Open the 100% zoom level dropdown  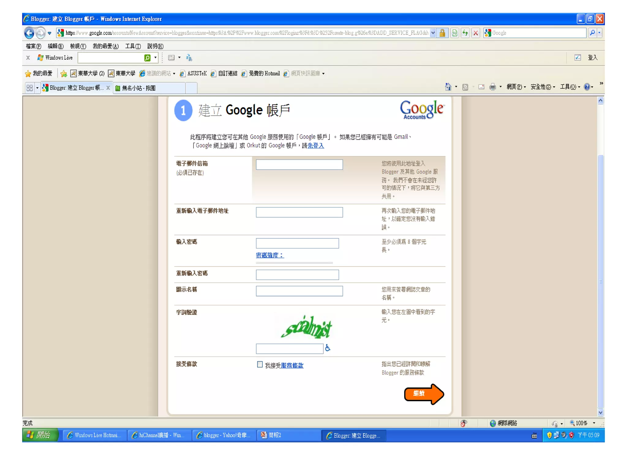tap(594, 423)
